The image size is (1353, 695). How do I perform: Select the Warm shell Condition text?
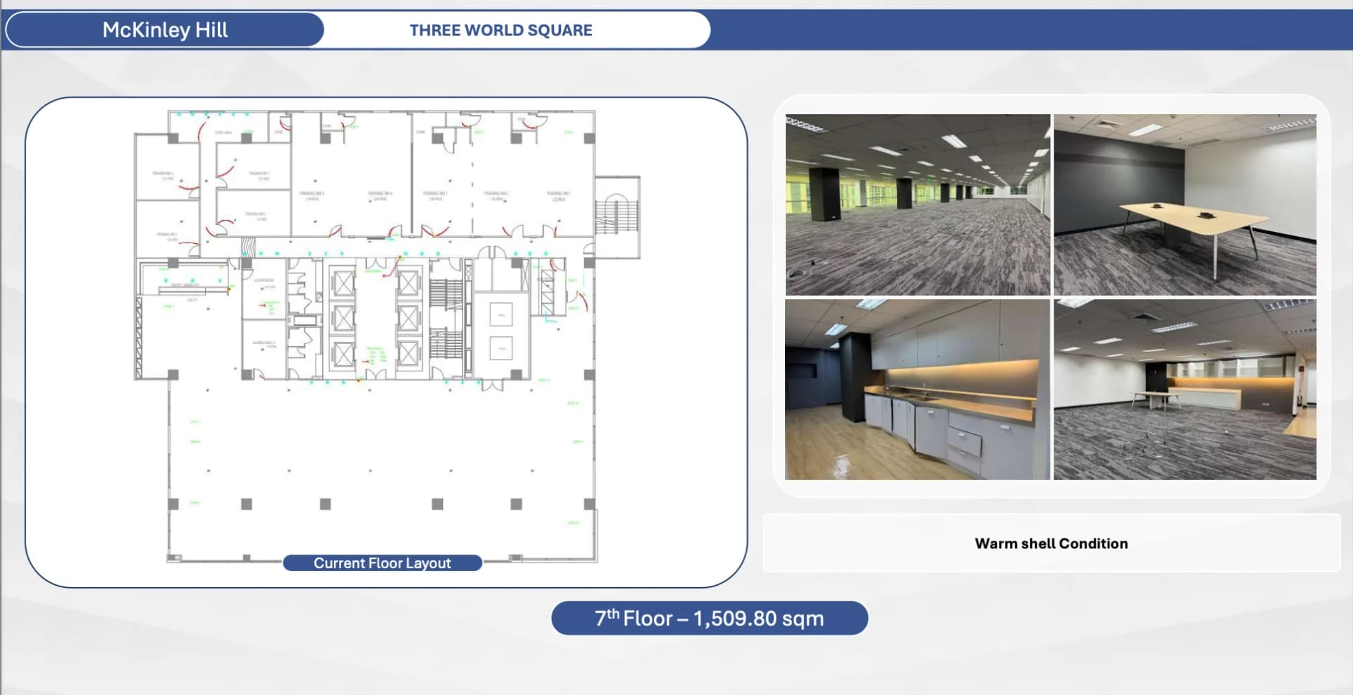click(x=1051, y=543)
